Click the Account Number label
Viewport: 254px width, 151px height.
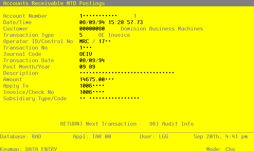pos(25,16)
